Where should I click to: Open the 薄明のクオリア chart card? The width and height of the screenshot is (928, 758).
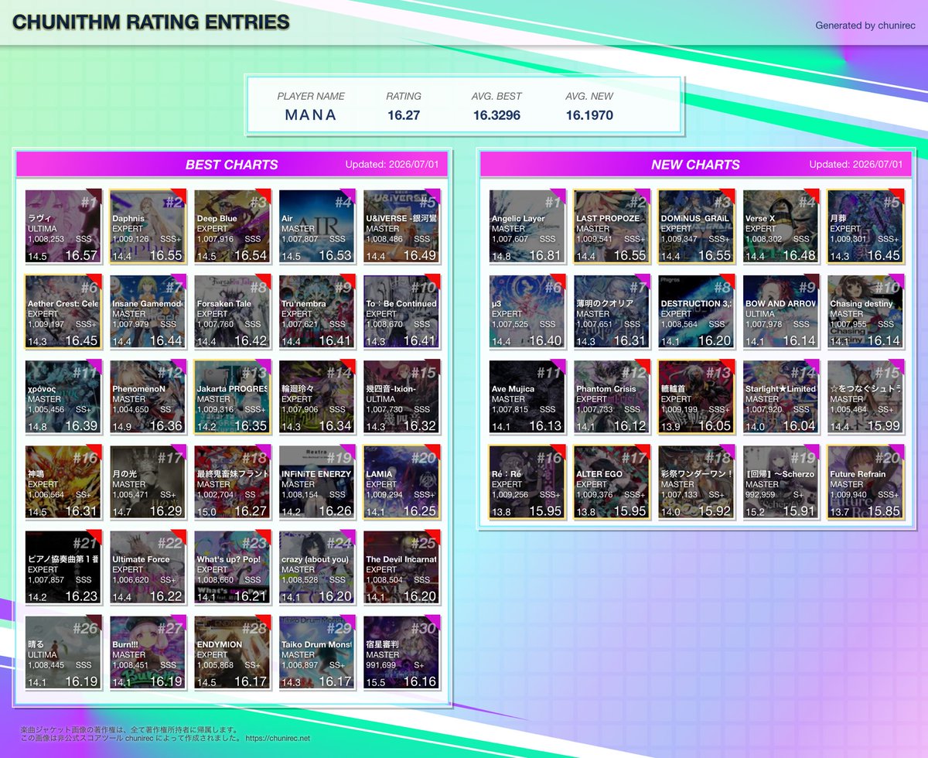coord(612,311)
